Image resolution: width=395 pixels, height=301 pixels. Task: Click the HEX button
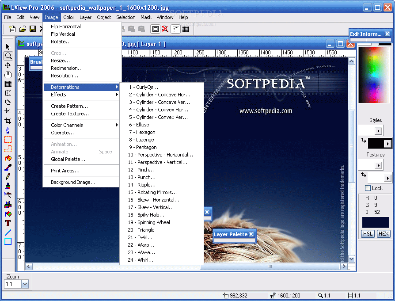point(384,234)
